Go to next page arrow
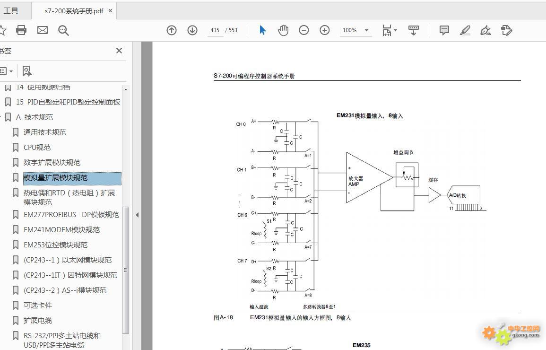 pyautogui.click(x=192, y=30)
